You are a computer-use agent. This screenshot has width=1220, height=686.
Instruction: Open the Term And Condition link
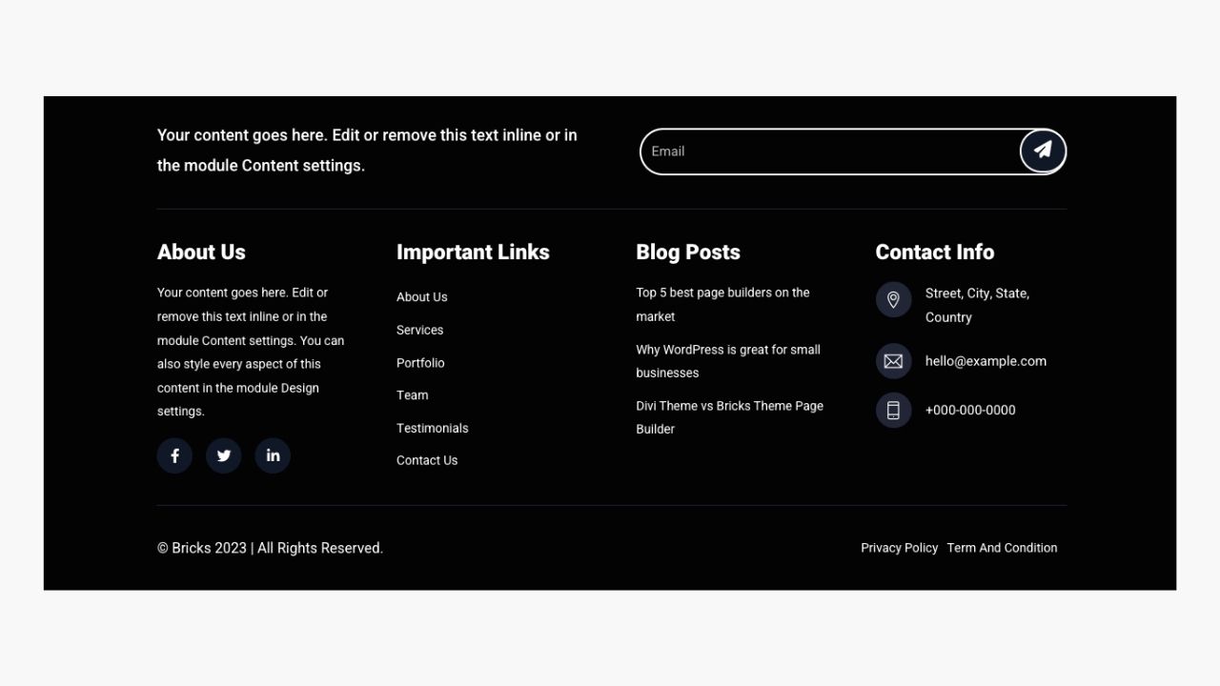click(x=1002, y=548)
